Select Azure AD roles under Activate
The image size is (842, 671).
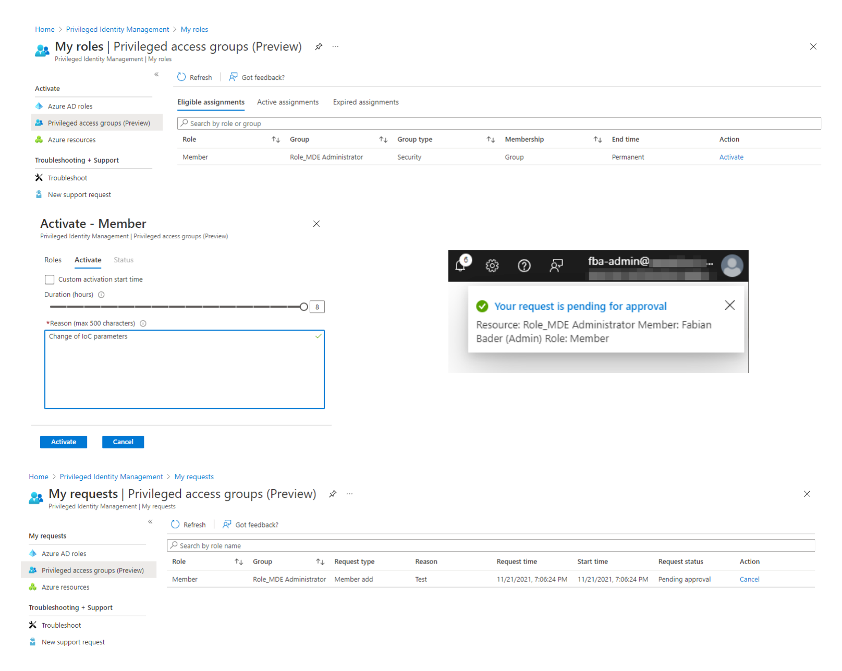(x=69, y=106)
